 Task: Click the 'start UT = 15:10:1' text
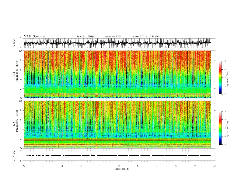coord(147,36)
